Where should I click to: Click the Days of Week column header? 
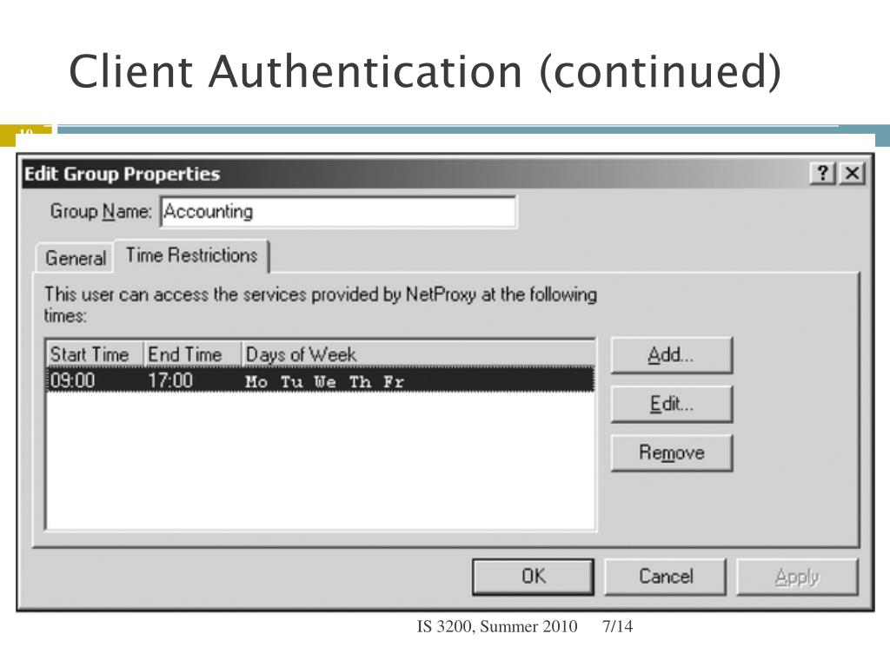[418, 354]
